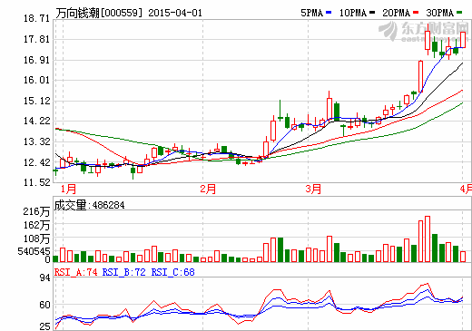
Task: Click the 25 RSI axis label
Action: point(44,326)
